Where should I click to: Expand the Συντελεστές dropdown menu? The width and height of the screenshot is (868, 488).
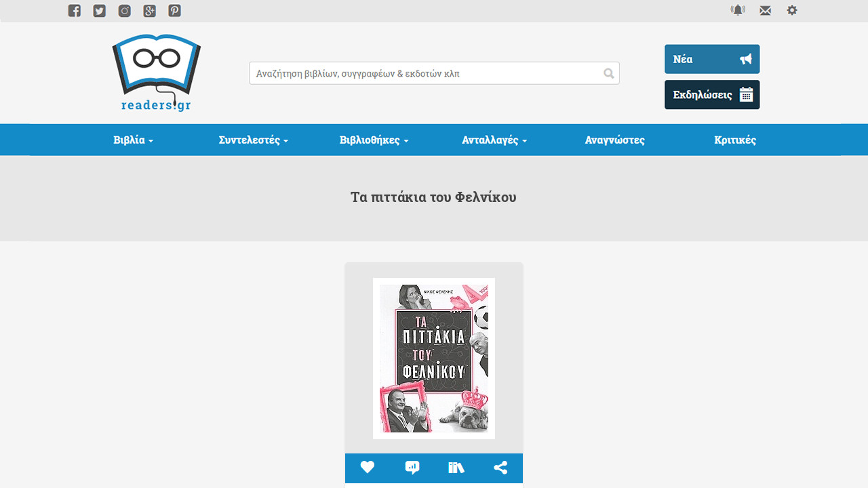(254, 140)
